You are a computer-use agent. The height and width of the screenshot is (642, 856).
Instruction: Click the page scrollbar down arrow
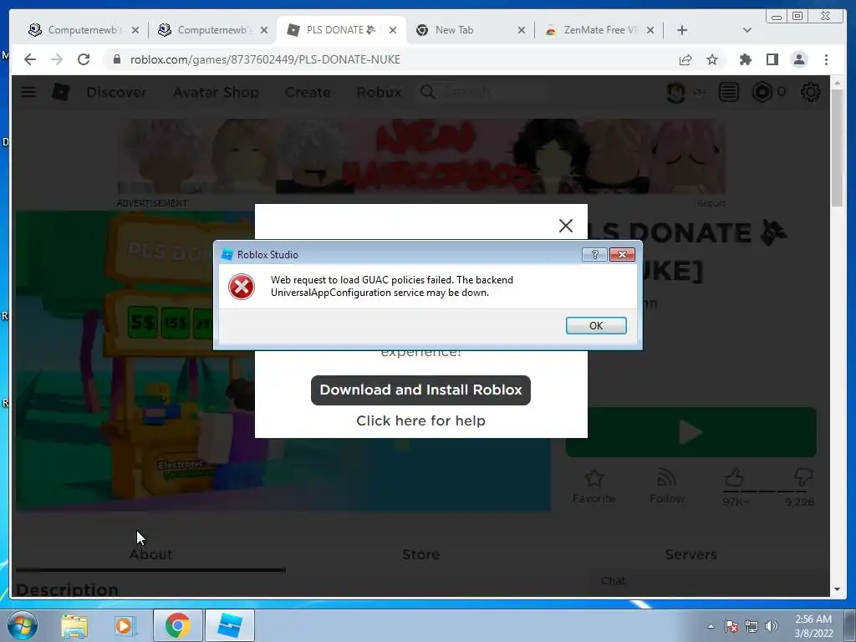pyautogui.click(x=837, y=589)
